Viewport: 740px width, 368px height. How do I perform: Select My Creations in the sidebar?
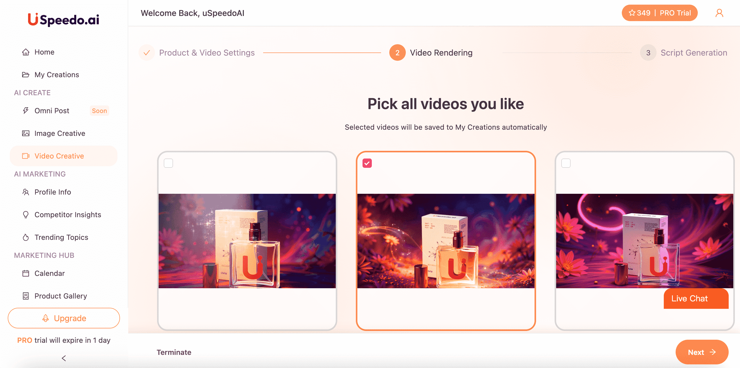[56, 75]
